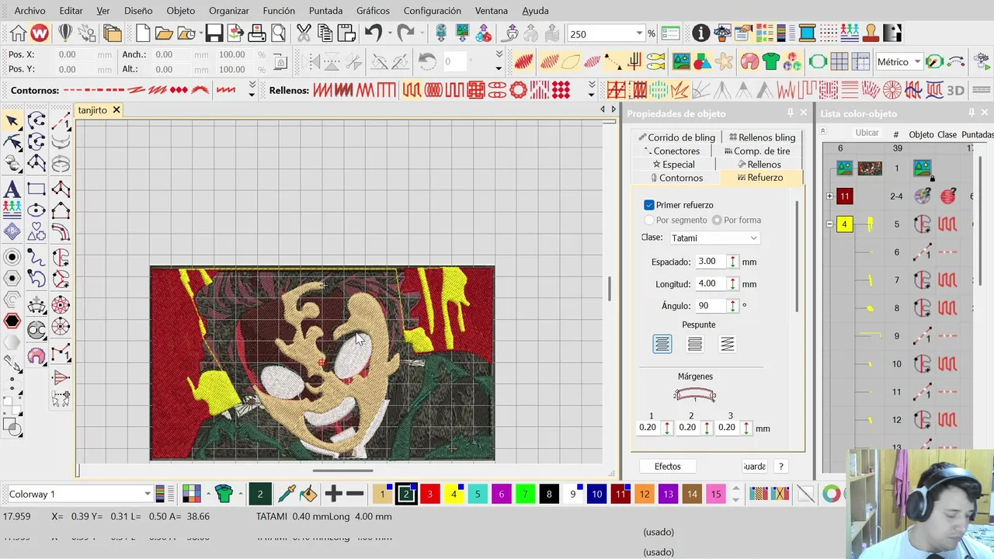Click the Guardar button in properties panel
Image resolution: width=994 pixels, height=559 pixels.
coord(755,467)
